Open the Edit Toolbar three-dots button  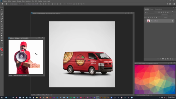click(2, 45)
